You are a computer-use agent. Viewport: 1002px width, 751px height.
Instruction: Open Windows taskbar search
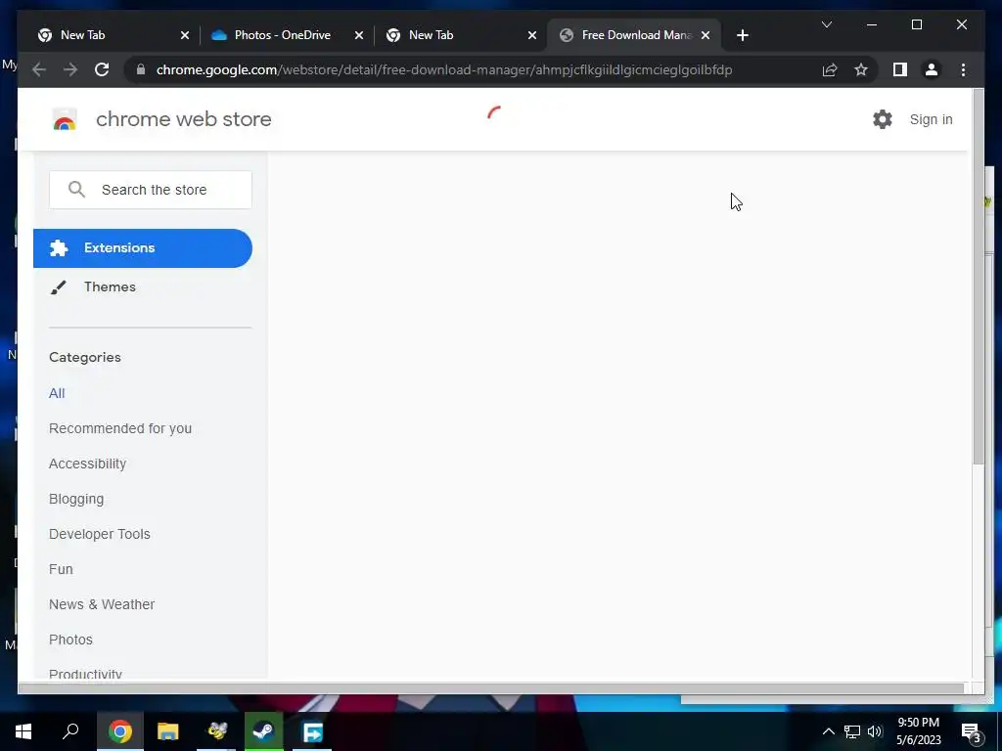70,731
